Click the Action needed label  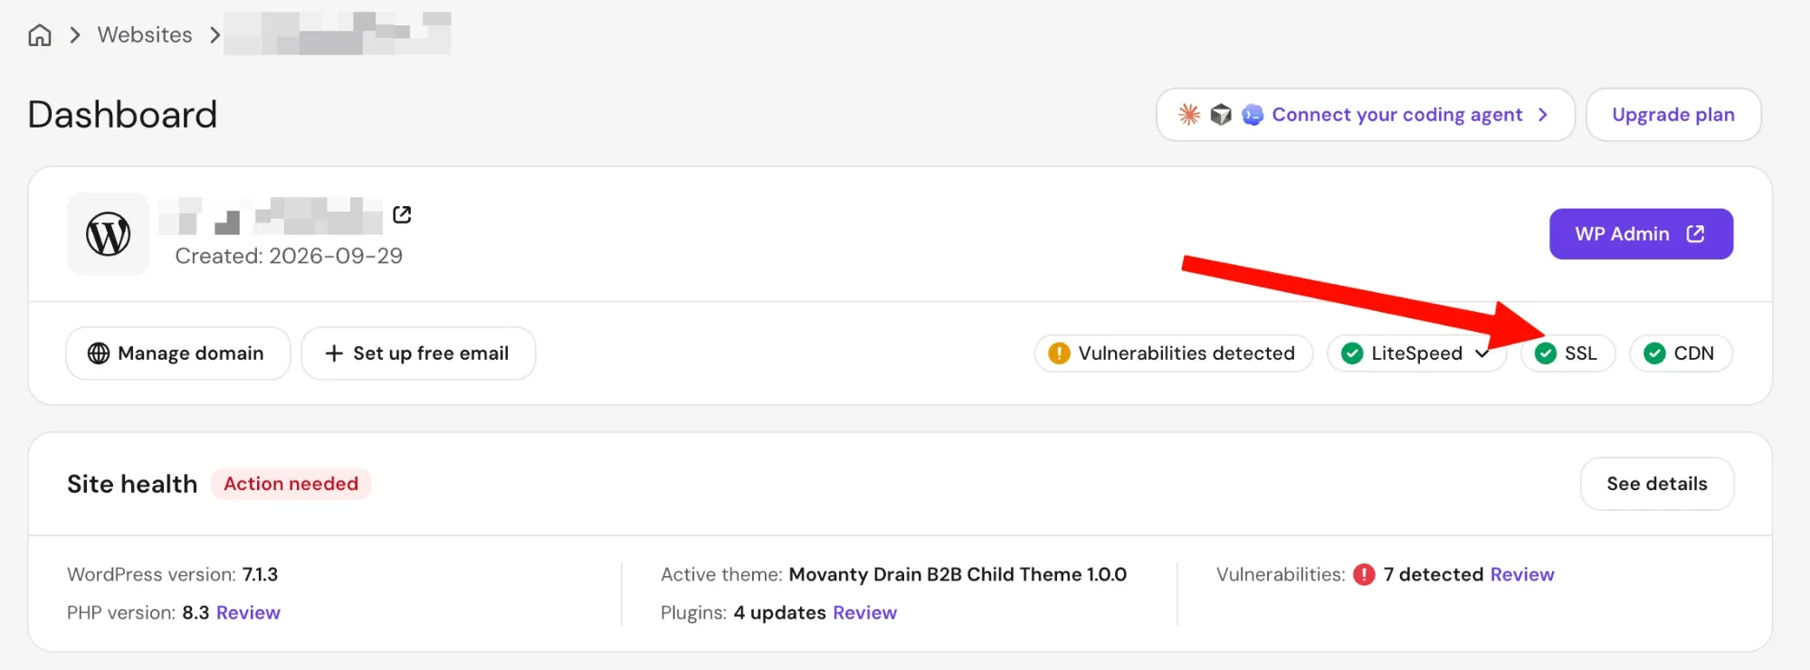click(291, 484)
